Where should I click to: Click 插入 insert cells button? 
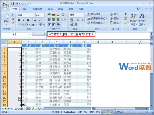pyautogui.click(x=115, y=14)
